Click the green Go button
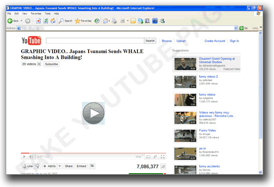 244,28
